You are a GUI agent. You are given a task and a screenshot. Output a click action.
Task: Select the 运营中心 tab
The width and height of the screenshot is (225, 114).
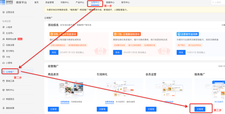(x=95, y=3)
